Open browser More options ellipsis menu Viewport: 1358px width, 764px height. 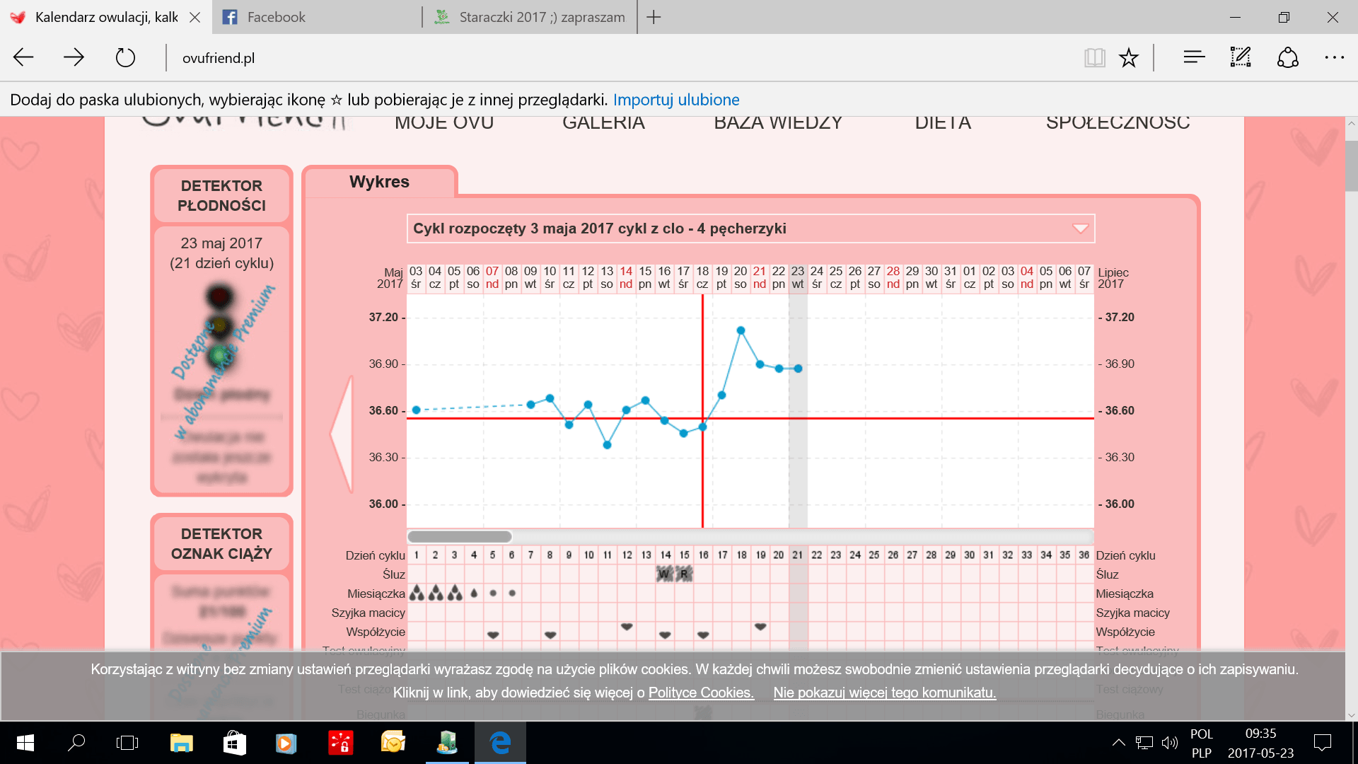point(1334,57)
